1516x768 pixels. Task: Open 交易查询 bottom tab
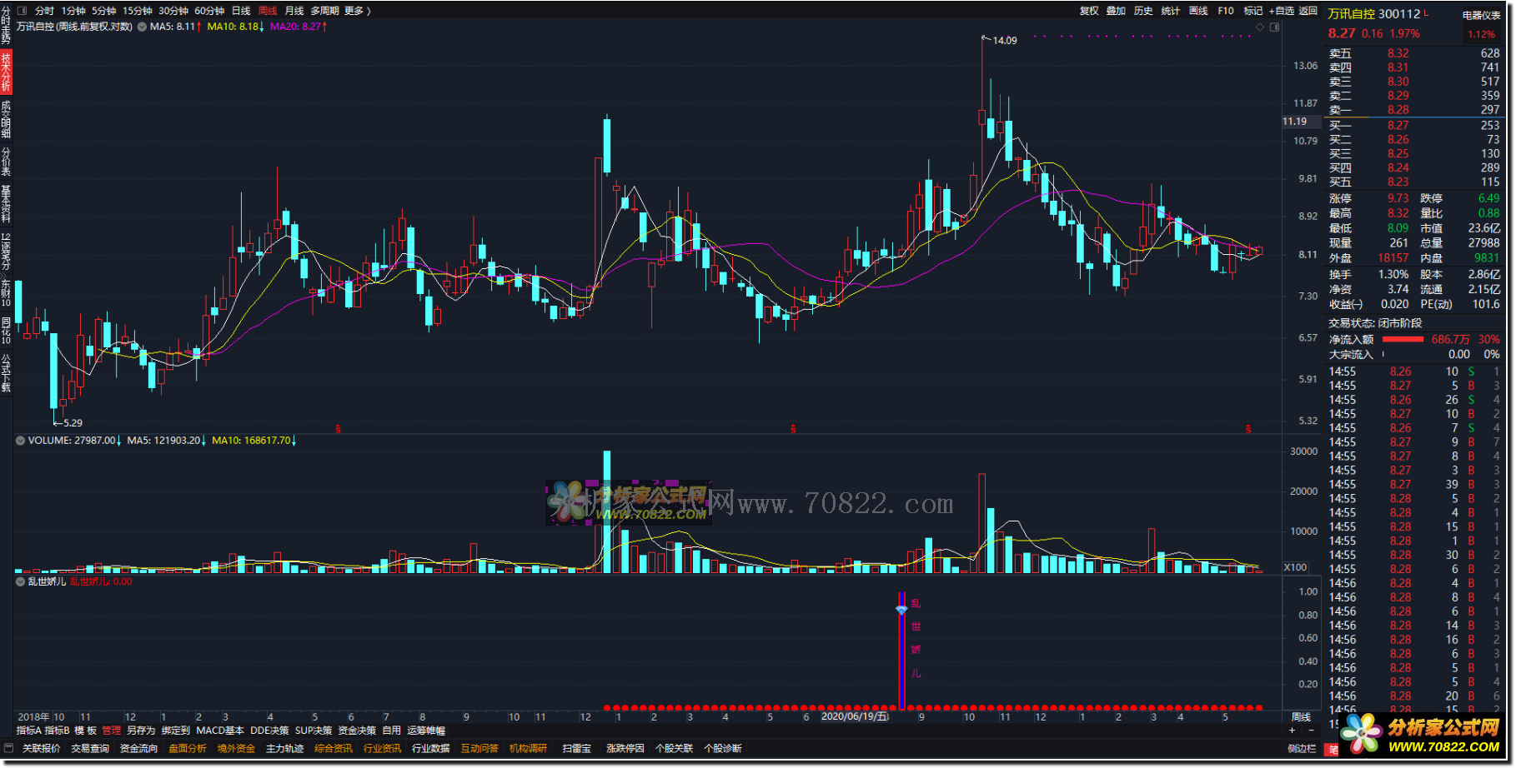tap(90, 749)
